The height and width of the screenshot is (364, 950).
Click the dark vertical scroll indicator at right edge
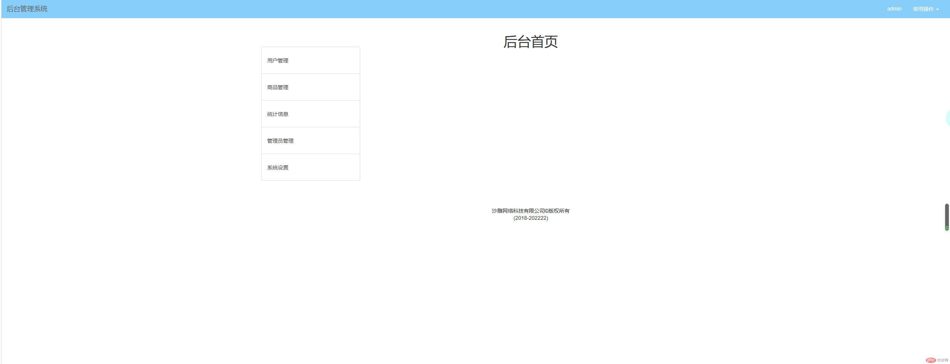pos(947,217)
